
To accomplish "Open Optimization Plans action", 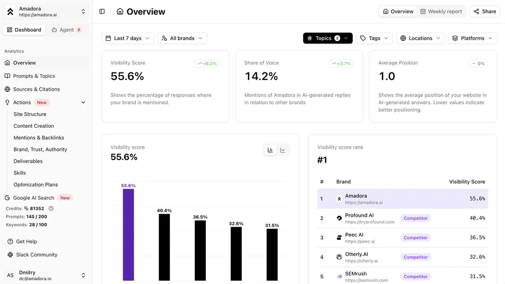I will (x=36, y=185).
